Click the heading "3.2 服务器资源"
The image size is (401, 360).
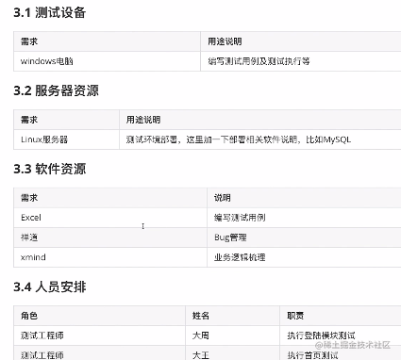(x=56, y=90)
